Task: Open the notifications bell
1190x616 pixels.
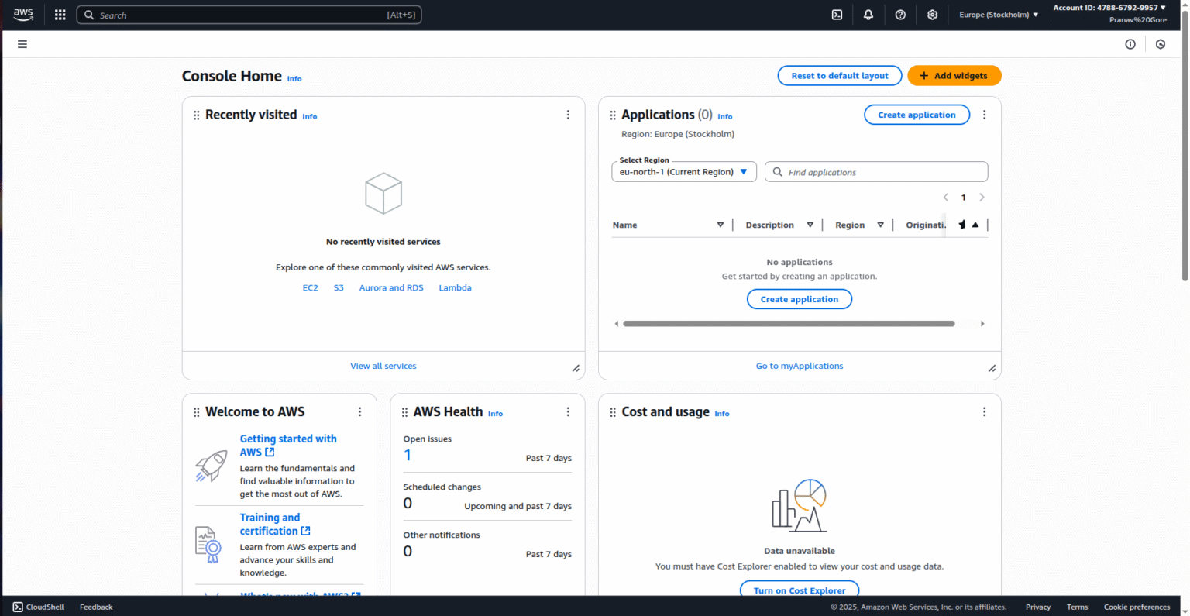Action: [868, 14]
